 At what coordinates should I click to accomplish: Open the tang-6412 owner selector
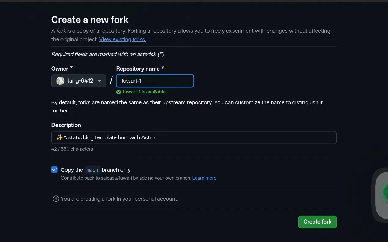coord(79,81)
